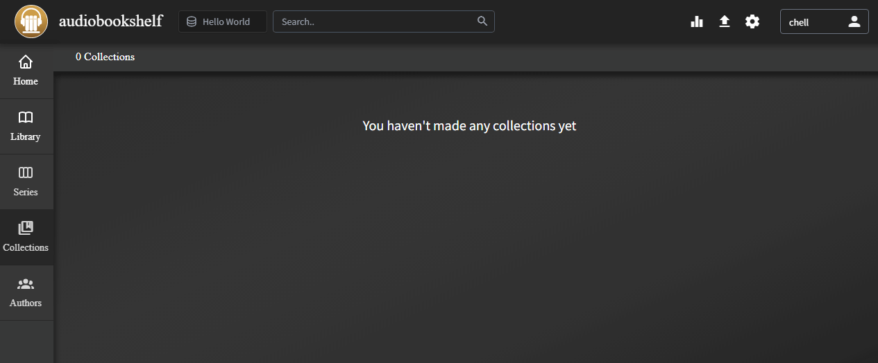Screen dimensions: 878x363
Task: Click the "You haven't made any collections yet" message
Action: pyautogui.click(x=469, y=126)
